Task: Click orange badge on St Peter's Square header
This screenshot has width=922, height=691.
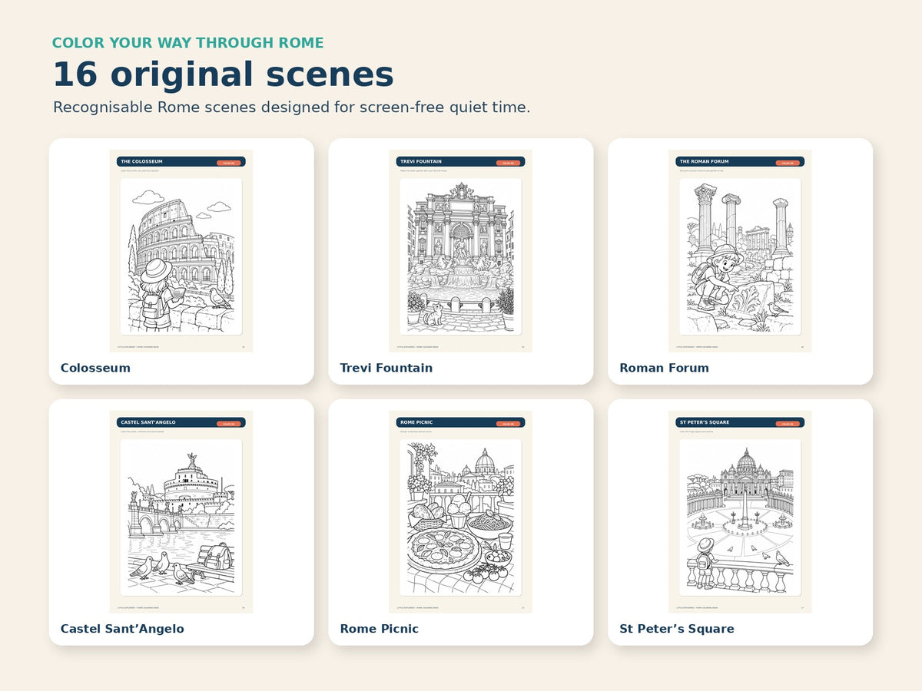Action: [x=788, y=424]
